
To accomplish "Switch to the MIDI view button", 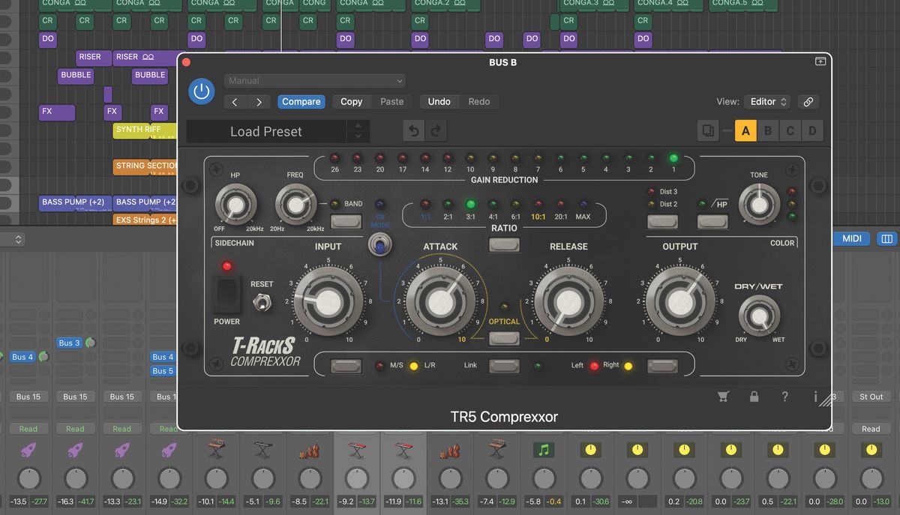I will click(x=851, y=238).
